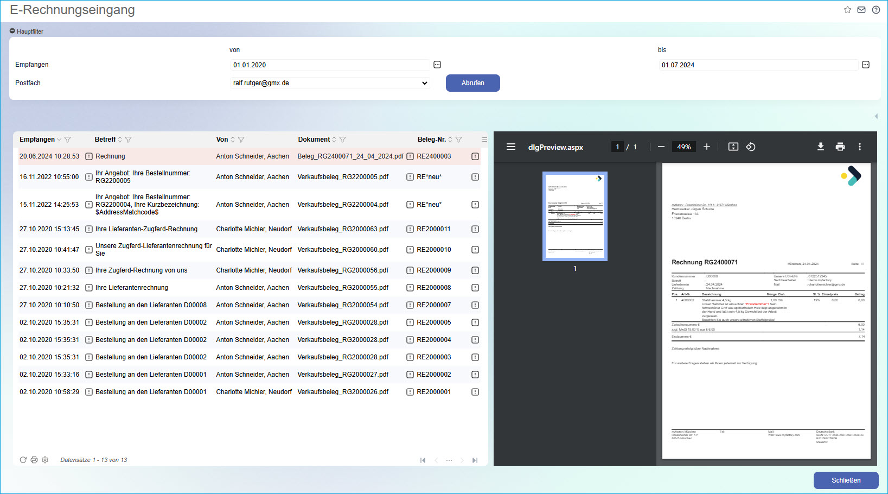This screenshot has height=494, width=888.
Task: Filter the Betreff column
Action: (x=129, y=140)
